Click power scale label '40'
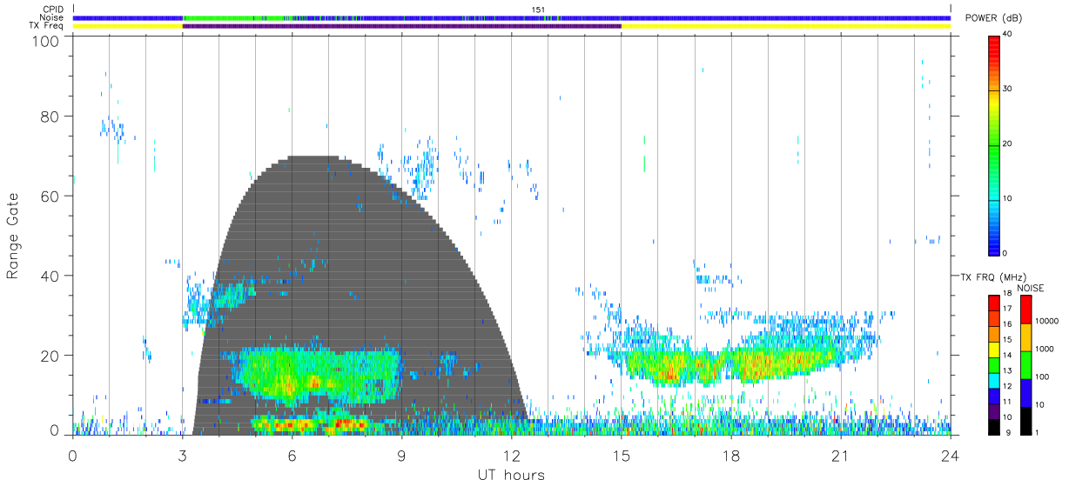The width and height of the screenshot is (1069, 493). click(x=1007, y=35)
